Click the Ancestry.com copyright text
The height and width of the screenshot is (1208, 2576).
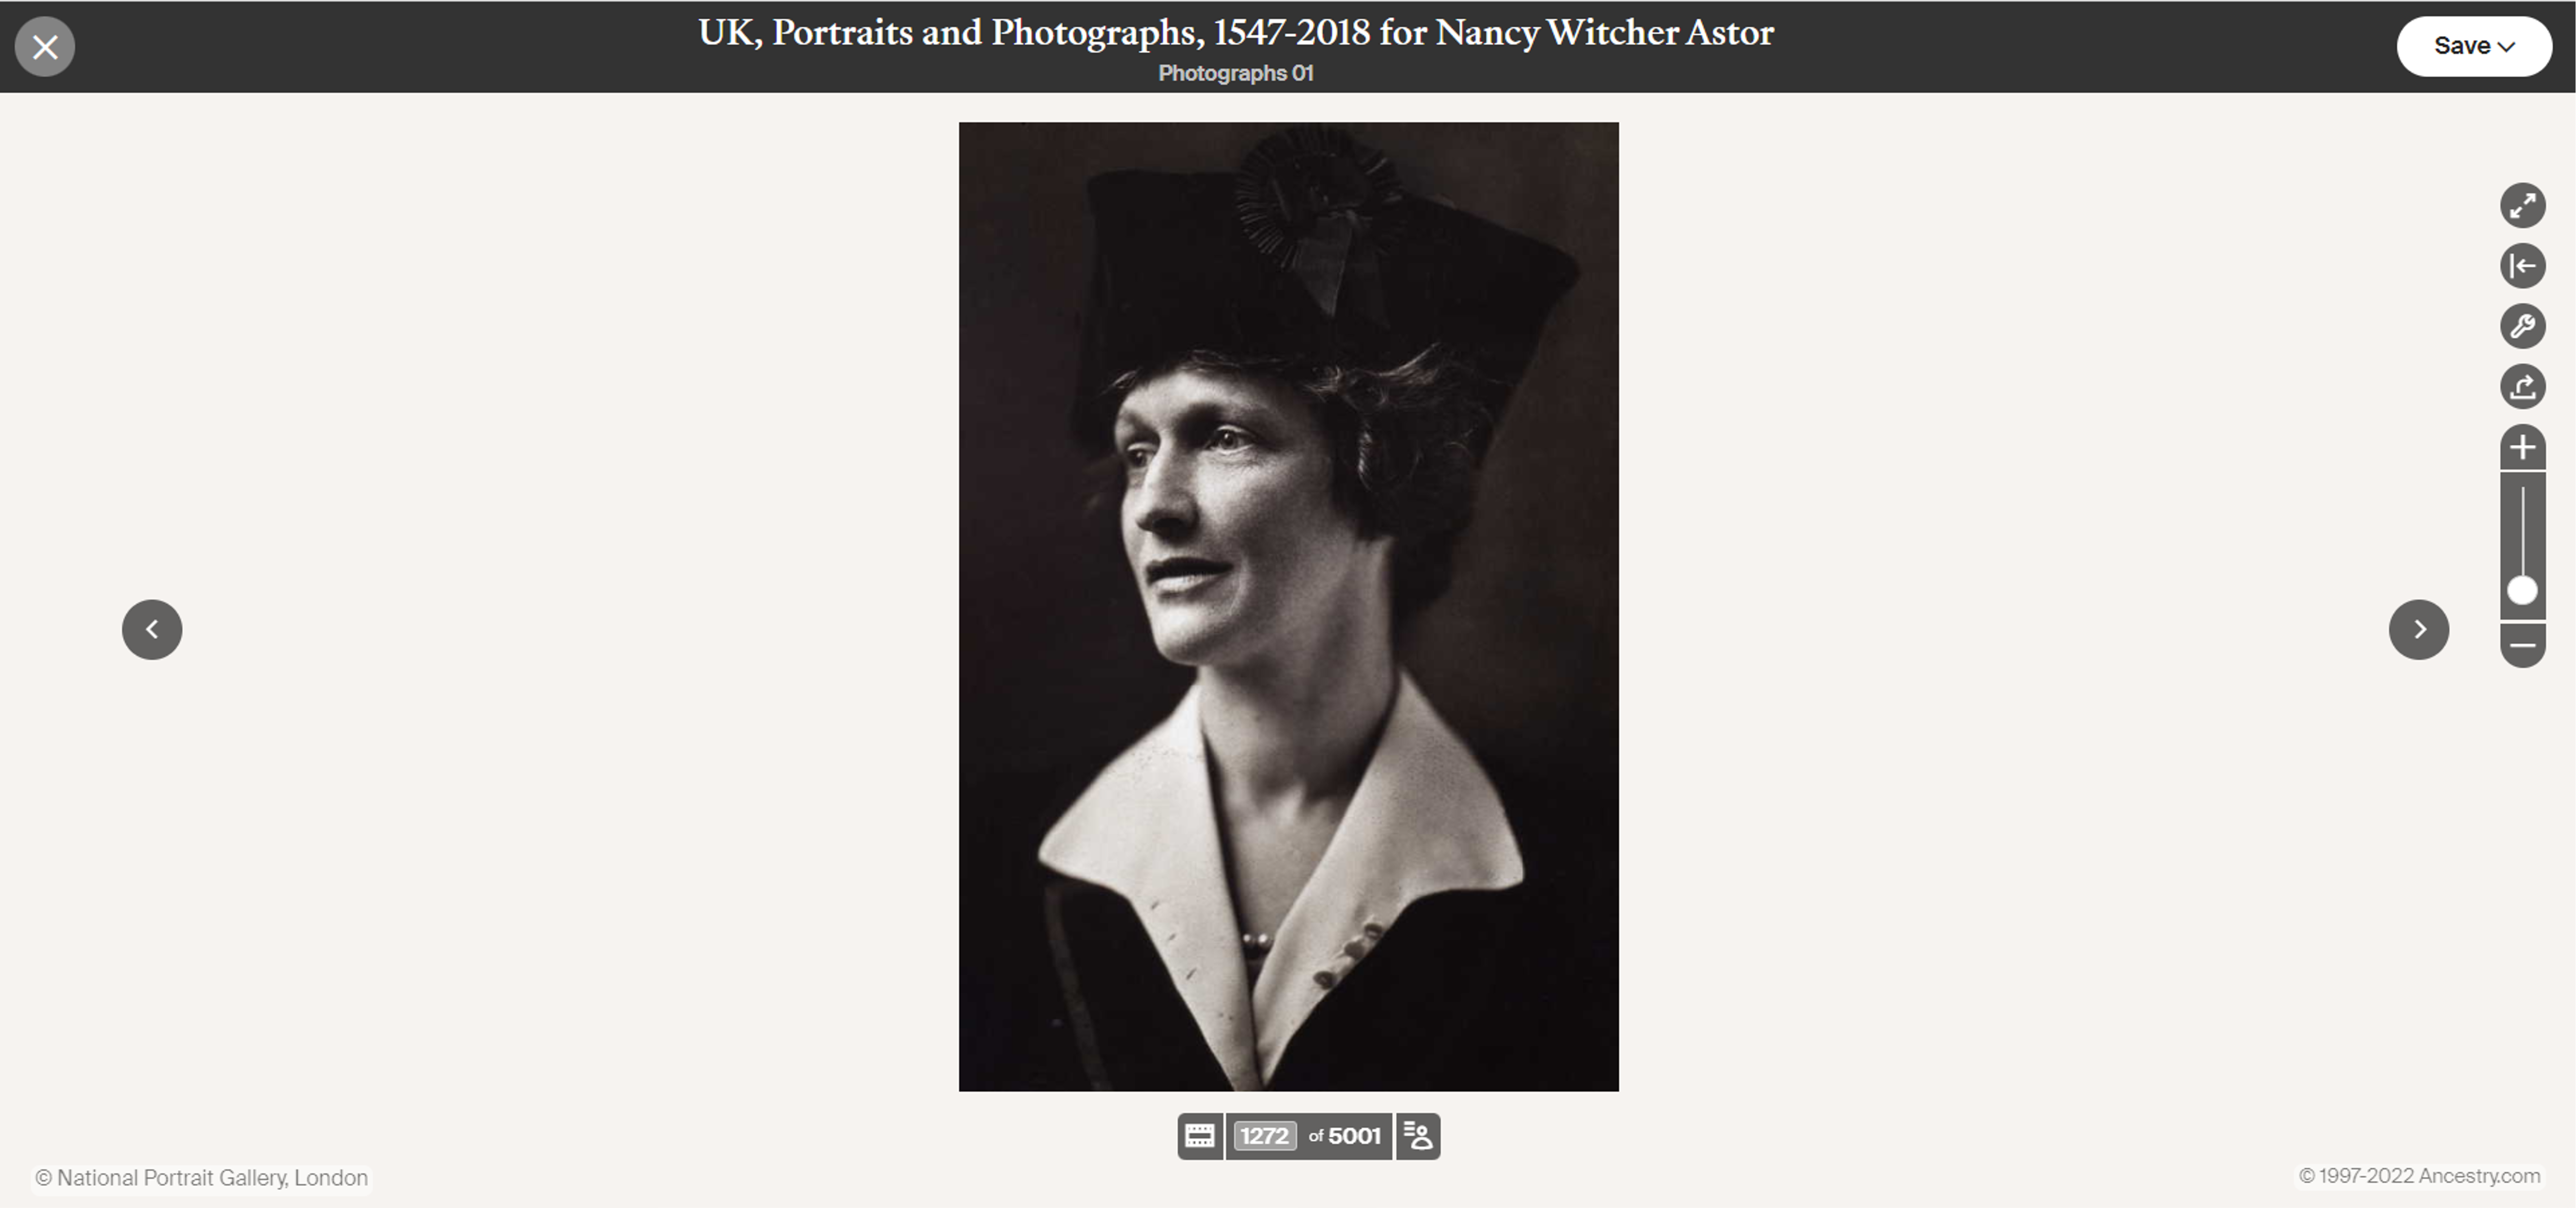pos(2419,1176)
